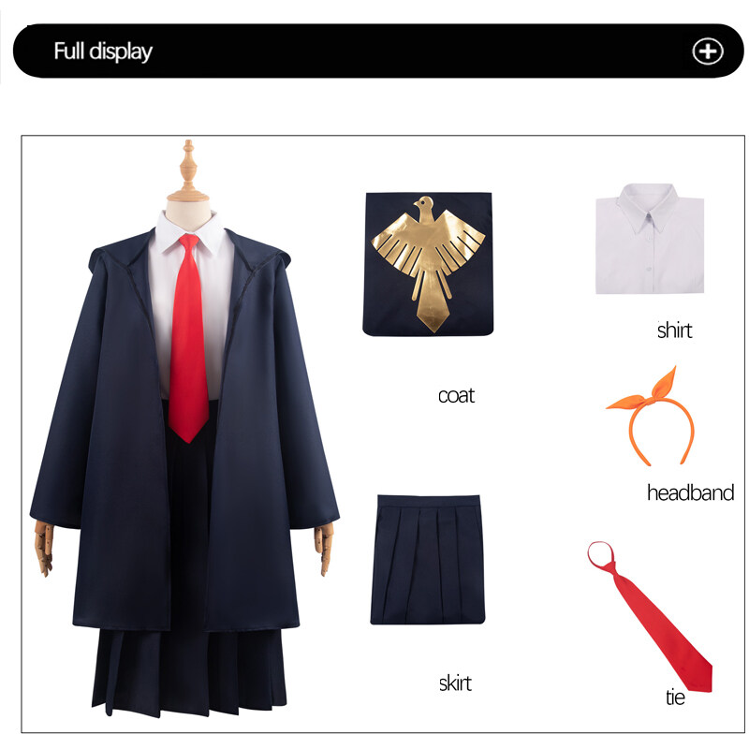Image resolution: width=749 pixels, height=749 pixels.
Task: Click the skirt label text
Action: point(455,683)
